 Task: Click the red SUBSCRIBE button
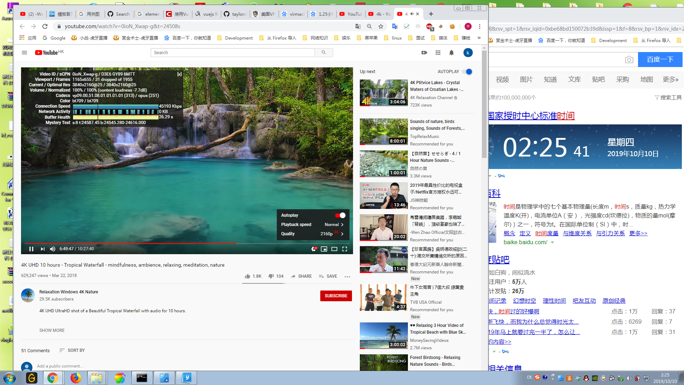click(x=336, y=296)
